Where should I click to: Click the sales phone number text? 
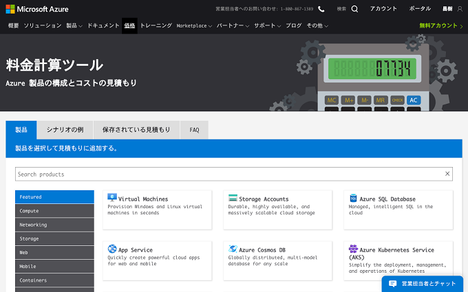[297, 9]
